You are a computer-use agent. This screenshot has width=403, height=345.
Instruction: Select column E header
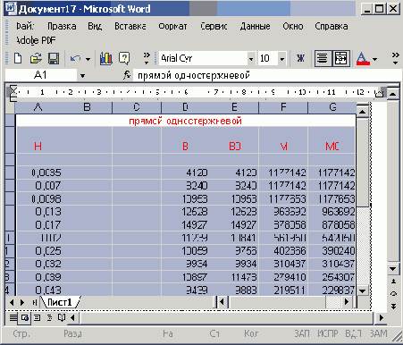pyautogui.click(x=234, y=107)
